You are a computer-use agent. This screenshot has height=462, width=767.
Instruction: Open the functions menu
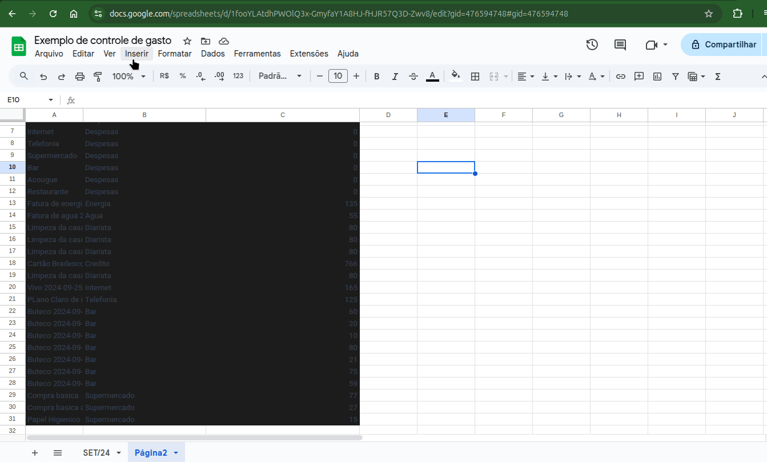(717, 76)
